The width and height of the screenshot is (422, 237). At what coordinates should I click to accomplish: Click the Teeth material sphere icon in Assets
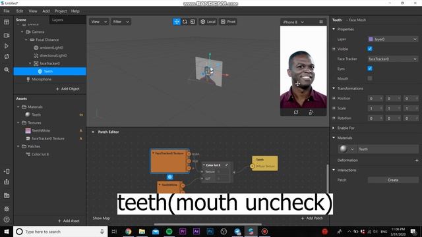(x=28, y=115)
